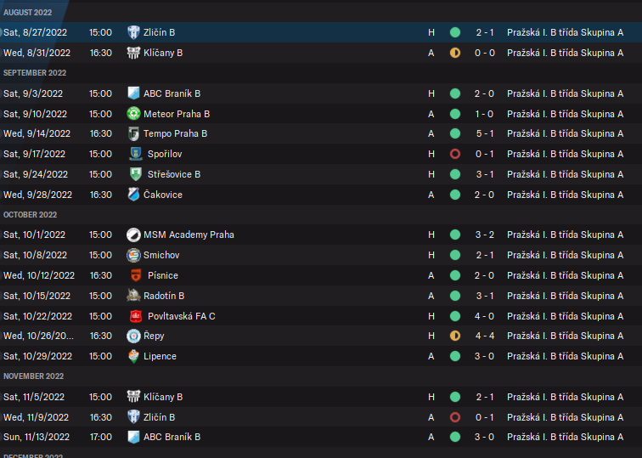Click the Zličín B club badge on 8/27/2022
The height and width of the screenshot is (458, 642).
point(133,32)
